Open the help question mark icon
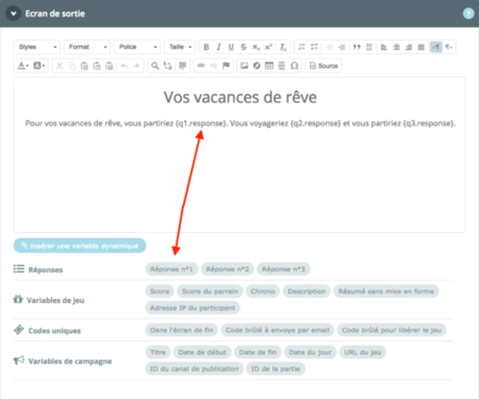 469,14
